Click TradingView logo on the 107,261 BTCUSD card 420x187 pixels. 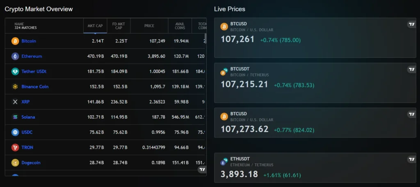pyautogui.click(x=411, y=25)
